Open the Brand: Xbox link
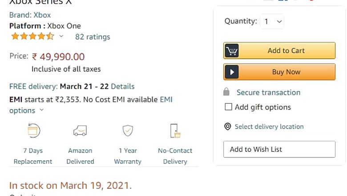Image resolution: width=347 pixels, height=196 pixels. click(30, 15)
